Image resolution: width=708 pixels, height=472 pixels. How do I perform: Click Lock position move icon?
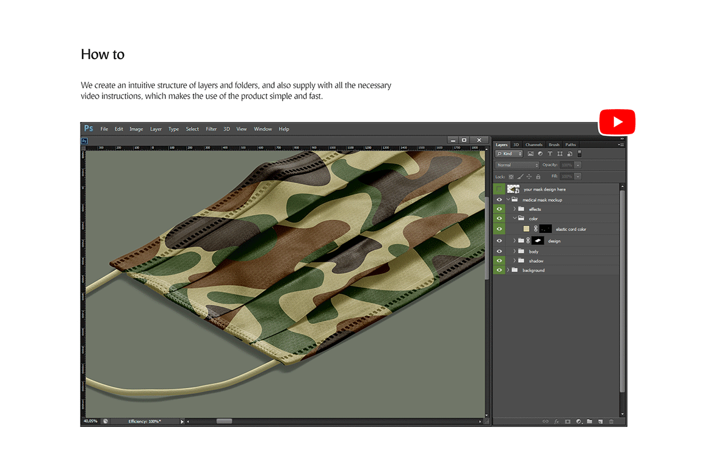pos(529,177)
